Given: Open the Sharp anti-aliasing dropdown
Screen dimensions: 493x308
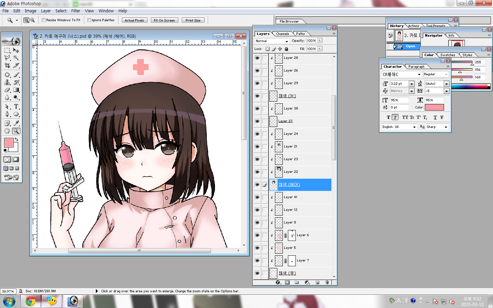Looking at the screenshot, I should pos(445,127).
